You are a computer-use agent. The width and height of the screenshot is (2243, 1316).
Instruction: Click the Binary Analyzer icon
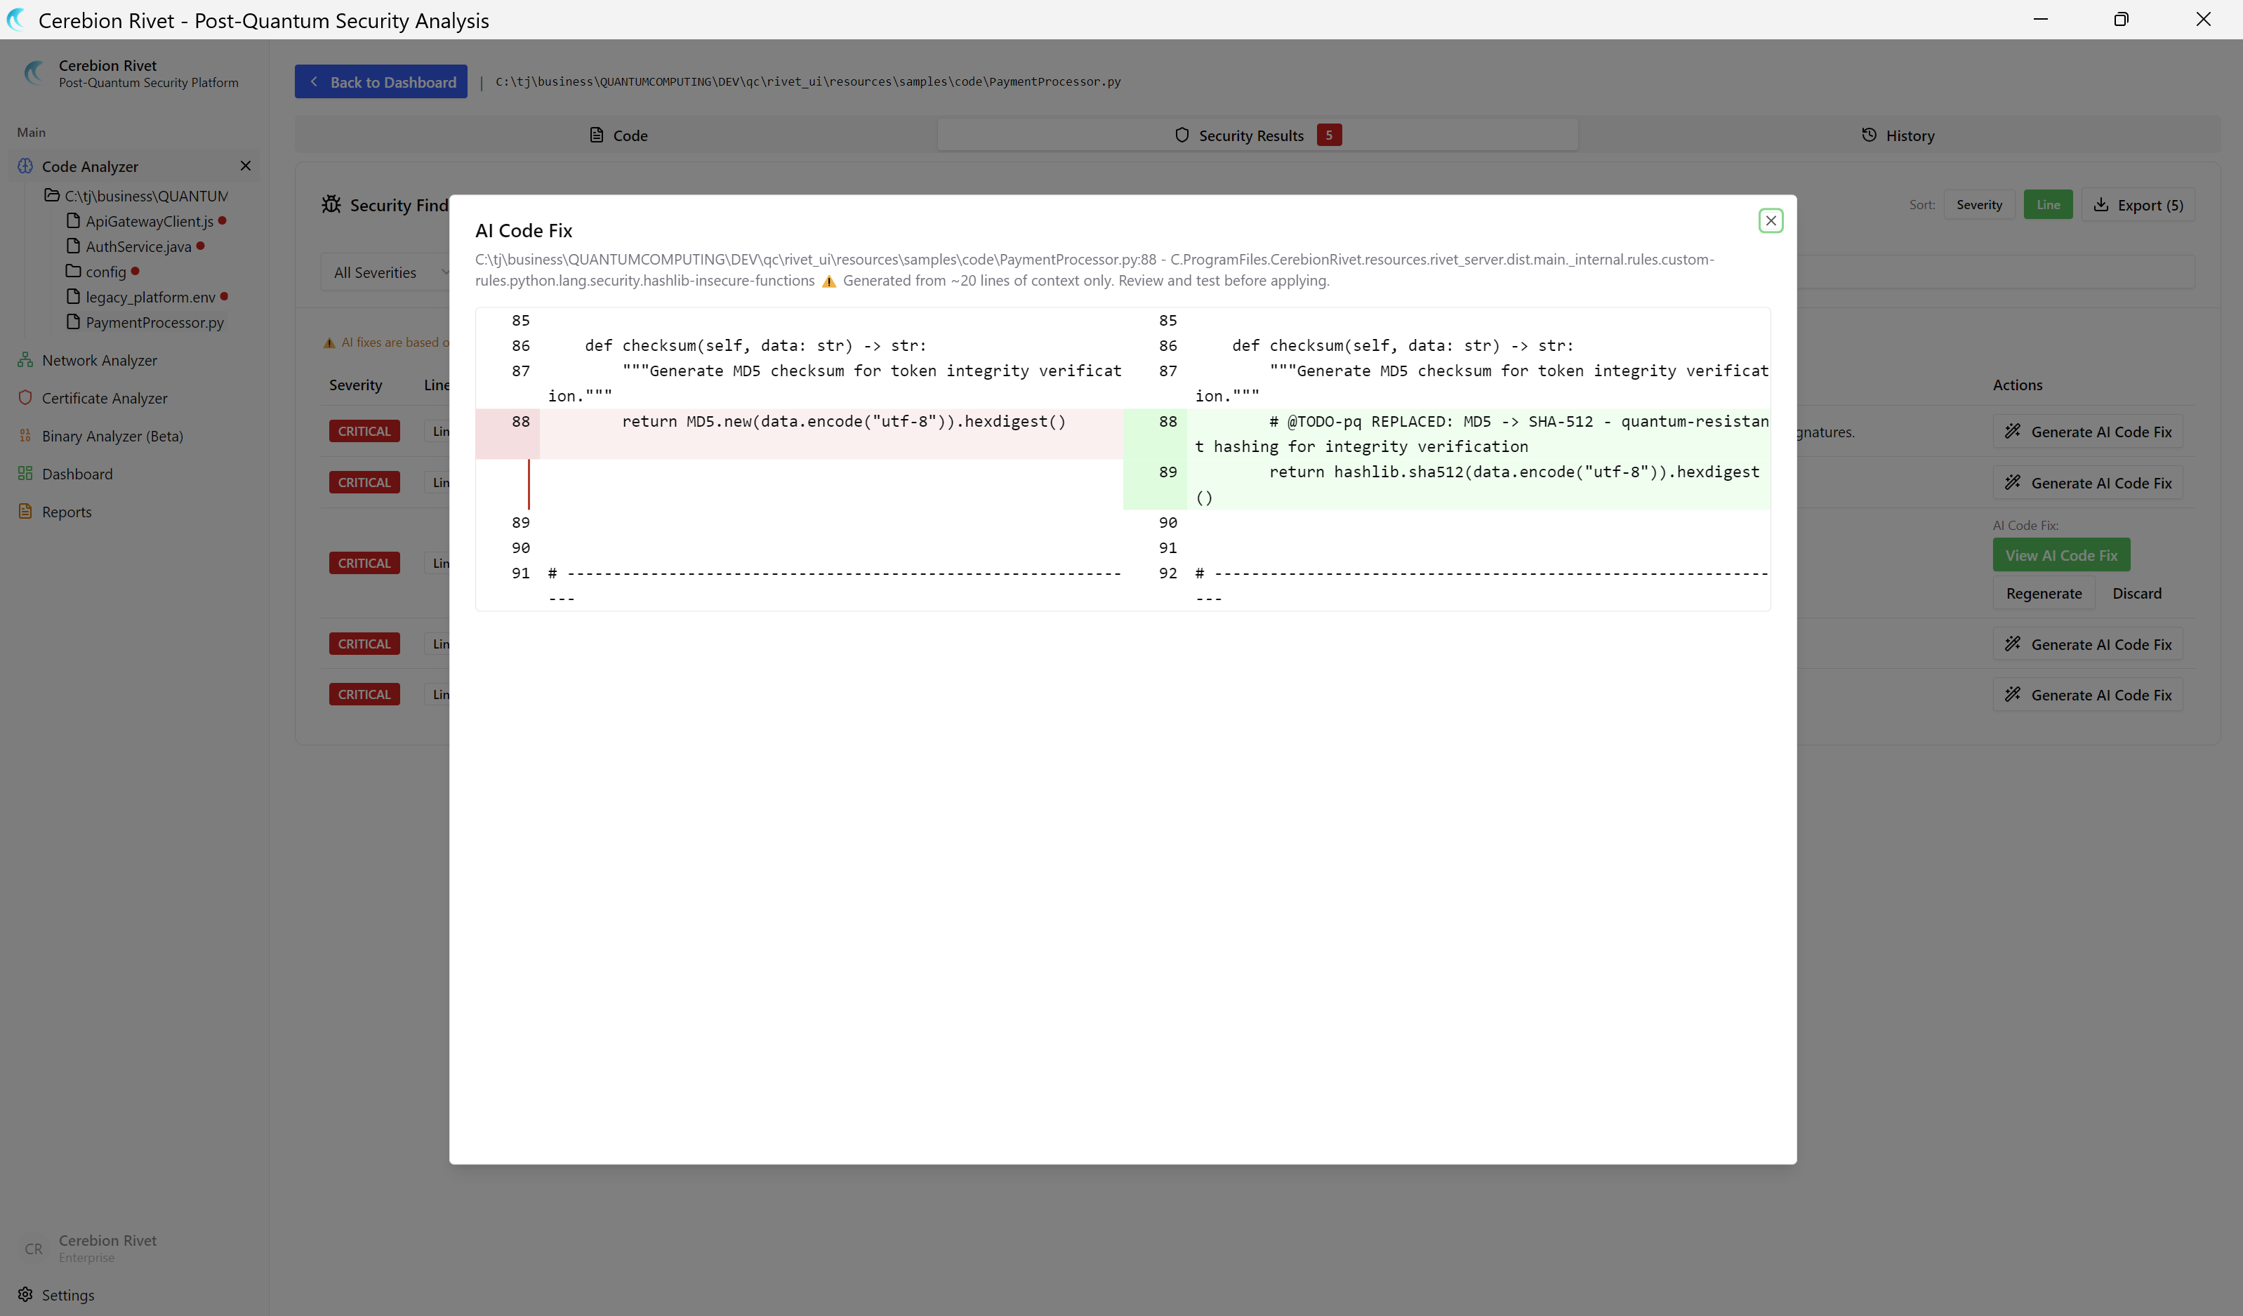tap(25, 435)
